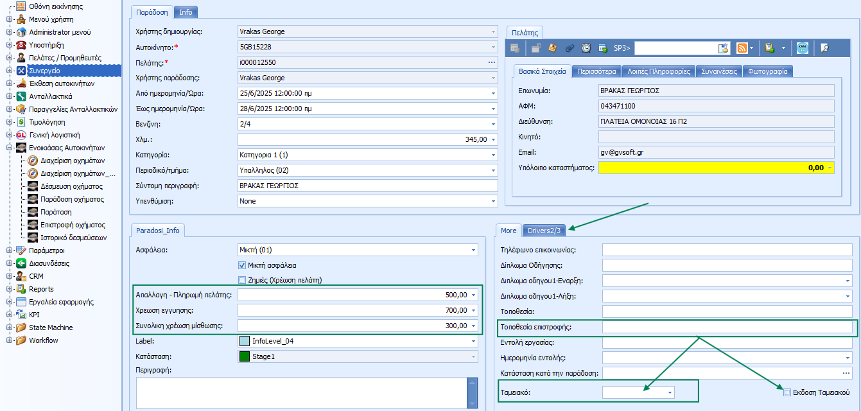Click the red car icon for Έκθεση αυτοκινήτων
Image resolution: width=861 pixels, height=411 pixels.
click(x=21, y=83)
